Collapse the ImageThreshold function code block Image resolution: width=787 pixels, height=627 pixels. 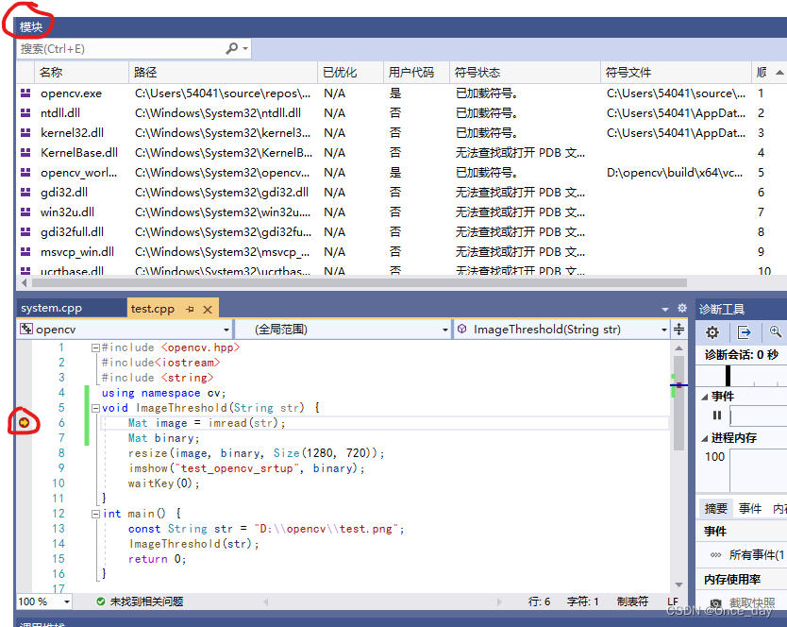(x=95, y=408)
